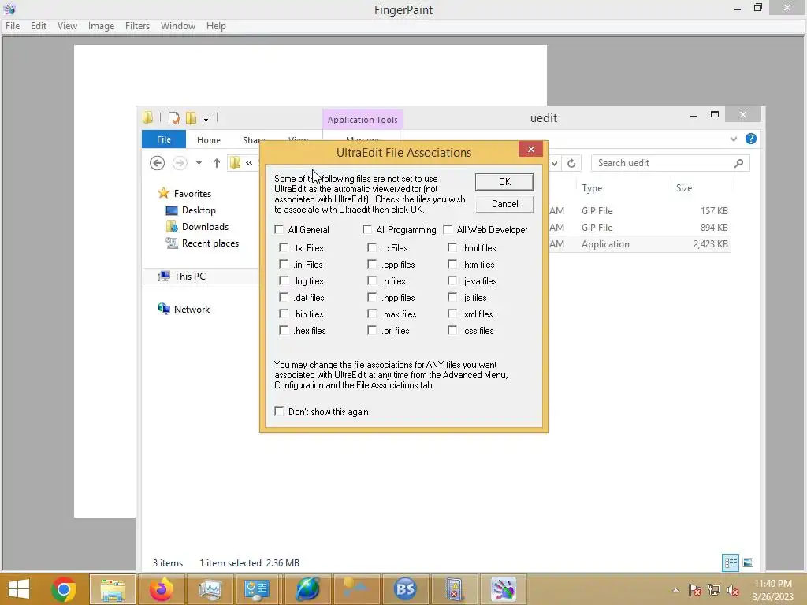The height and width of the screenshot is (605, 807).
Task: Open FingerPaint View menu
Action: point(67,26)
